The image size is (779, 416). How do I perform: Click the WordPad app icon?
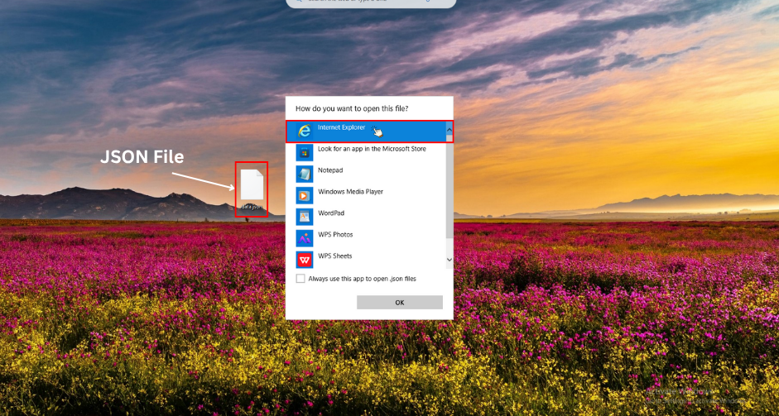point(305,217)
